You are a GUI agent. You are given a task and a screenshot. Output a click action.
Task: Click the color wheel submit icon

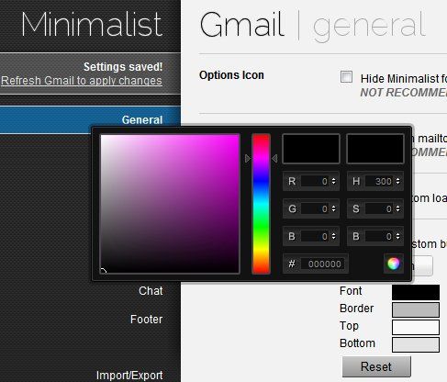coord(394,264)
